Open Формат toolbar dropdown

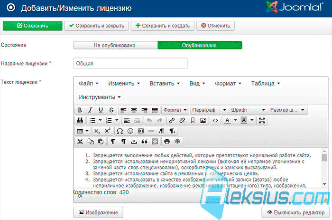tap(175, 110)
